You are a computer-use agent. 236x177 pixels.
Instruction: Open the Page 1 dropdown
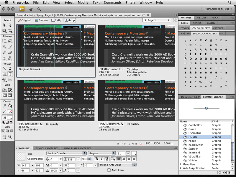[156, 20]
